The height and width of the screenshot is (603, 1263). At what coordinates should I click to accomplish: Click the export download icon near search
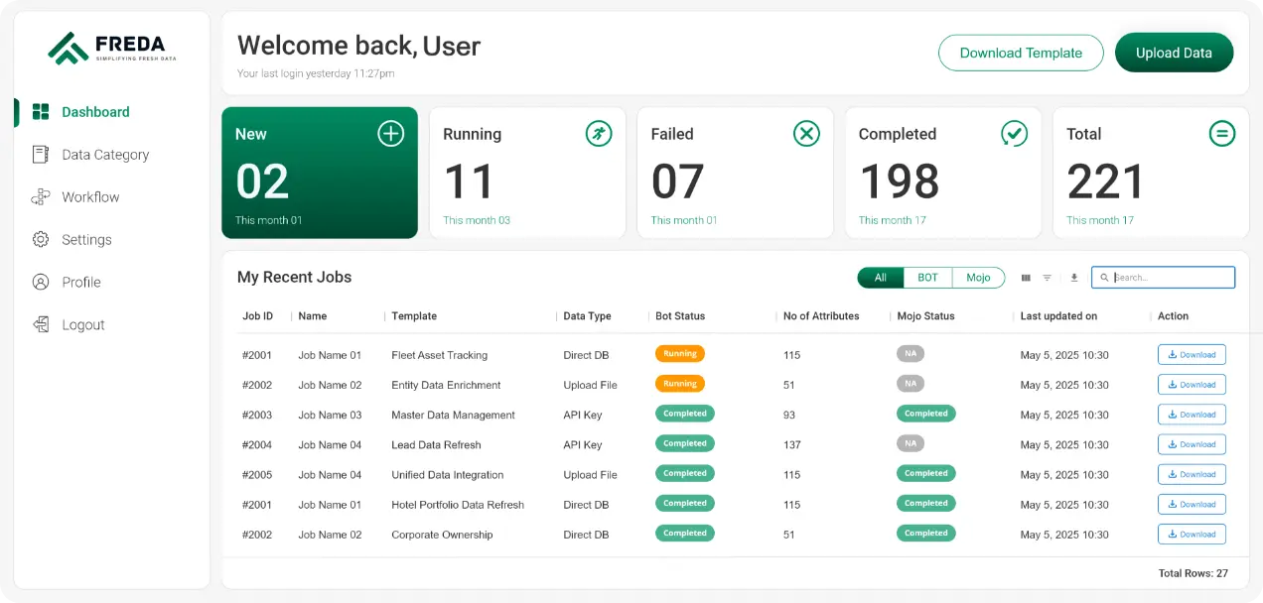[x=1073, y=278]
